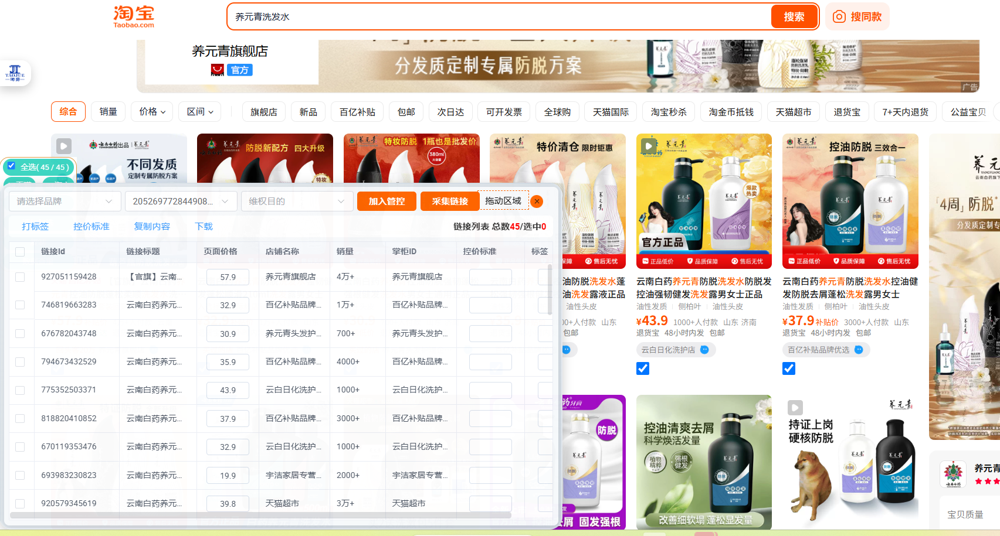The image size is (1000, 536).
Task: Click the 采集链接 button
Action: pyautogui.click(x=450, y=201)
